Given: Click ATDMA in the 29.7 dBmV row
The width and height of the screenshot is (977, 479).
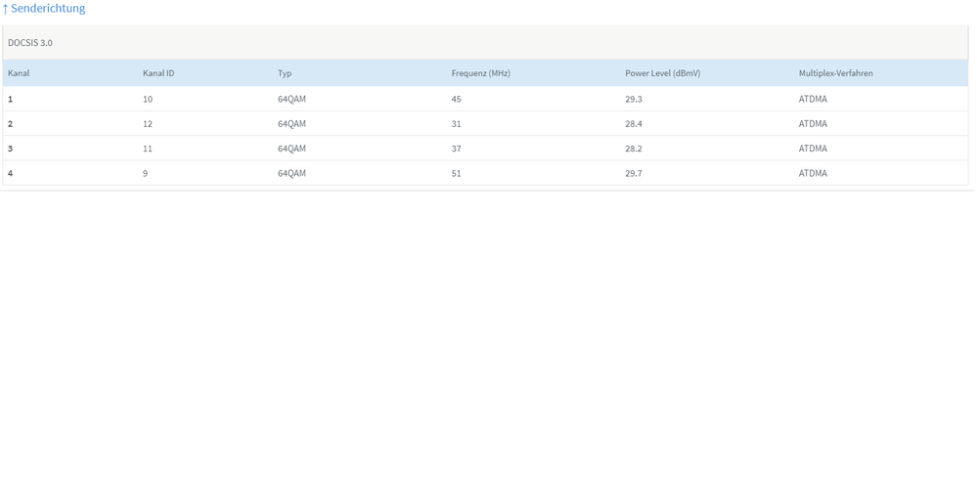Looking at the screenshot, I should [813, 174].
